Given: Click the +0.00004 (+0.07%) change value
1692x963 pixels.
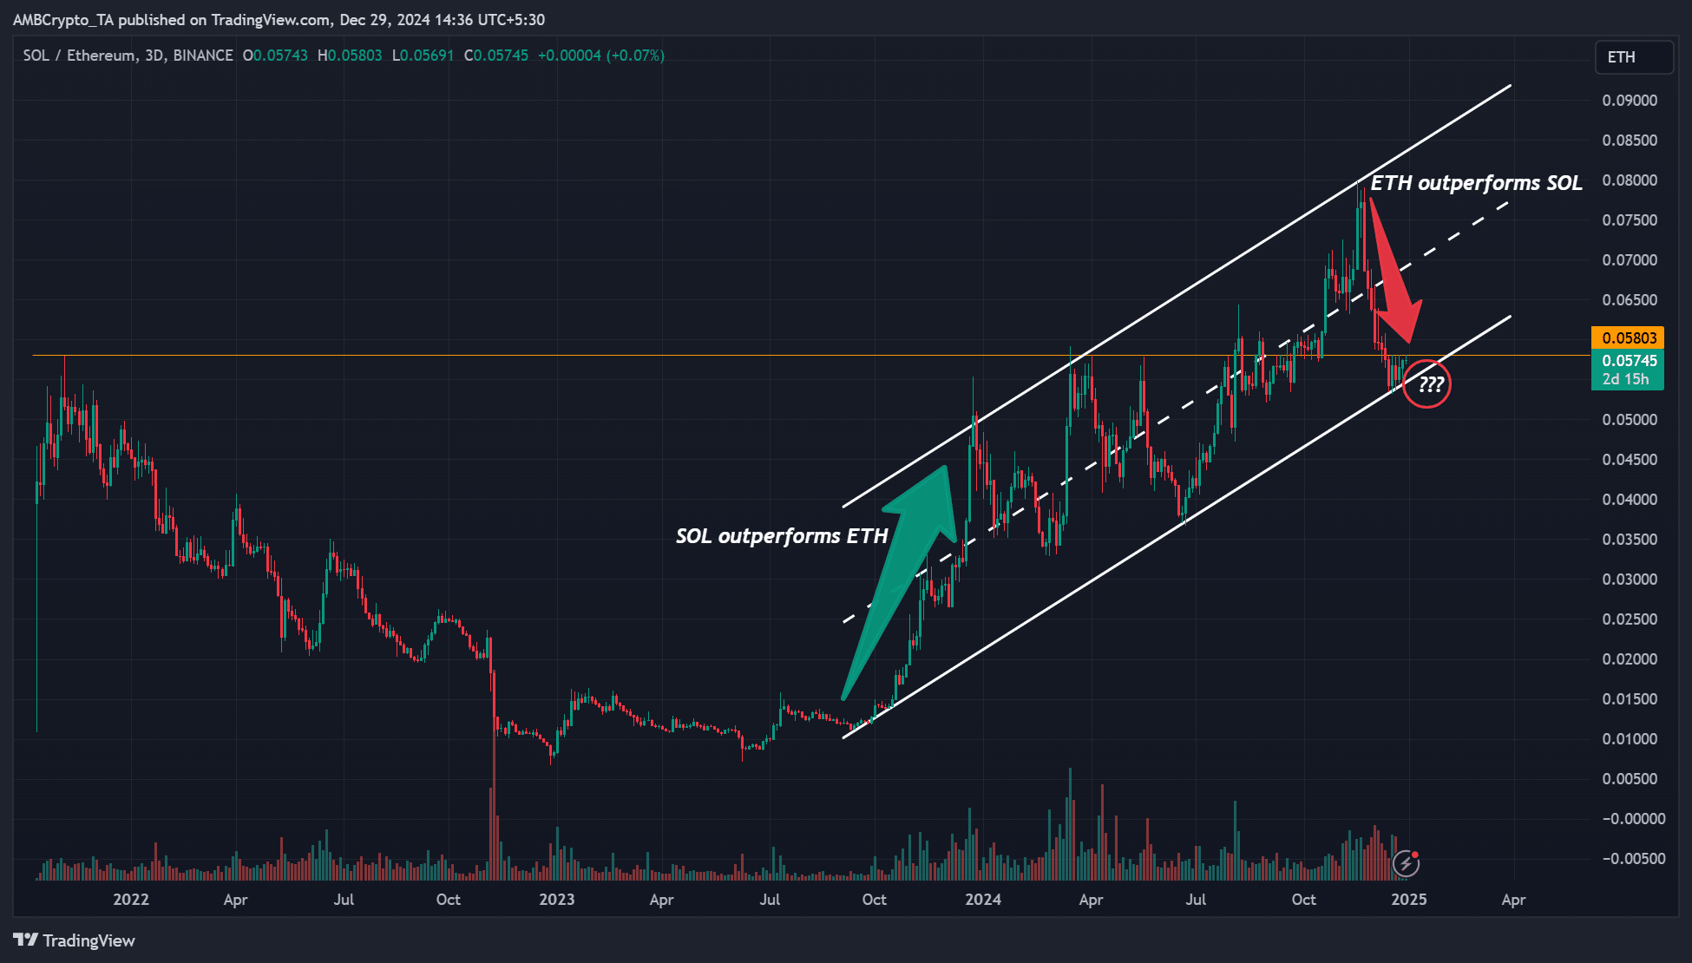Looking at the screenshot, I should click(601, 56).
